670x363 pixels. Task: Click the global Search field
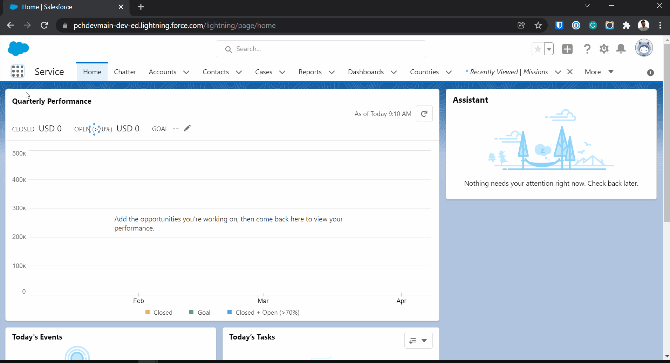321,49
